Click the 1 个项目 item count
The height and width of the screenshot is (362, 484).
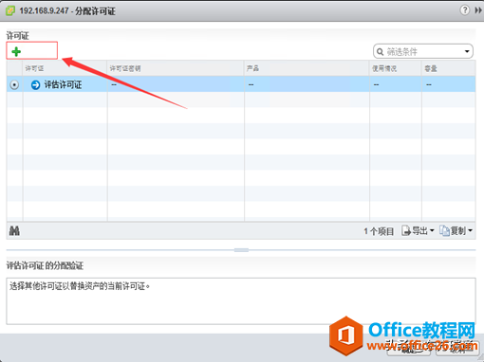[379, 231]
